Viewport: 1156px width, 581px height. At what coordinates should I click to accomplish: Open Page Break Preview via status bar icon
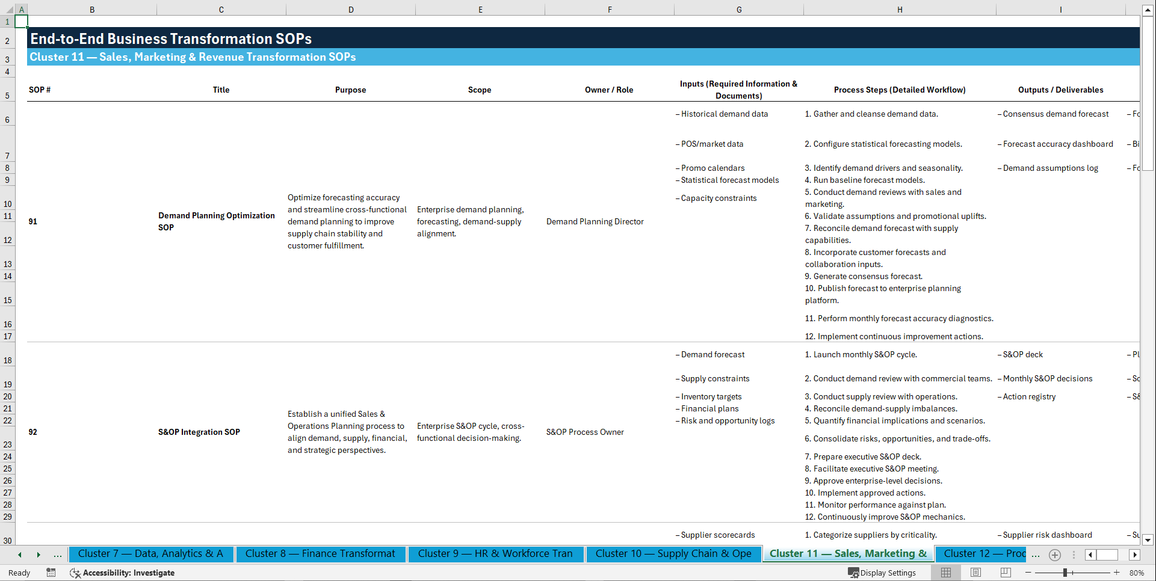point(1006,573)
